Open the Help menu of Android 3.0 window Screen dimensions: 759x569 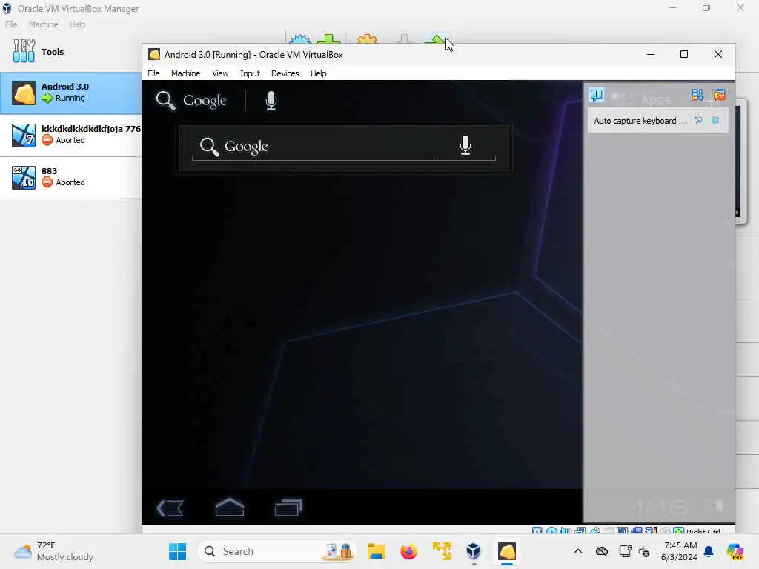pyautogui.click(x=319, y=73)
